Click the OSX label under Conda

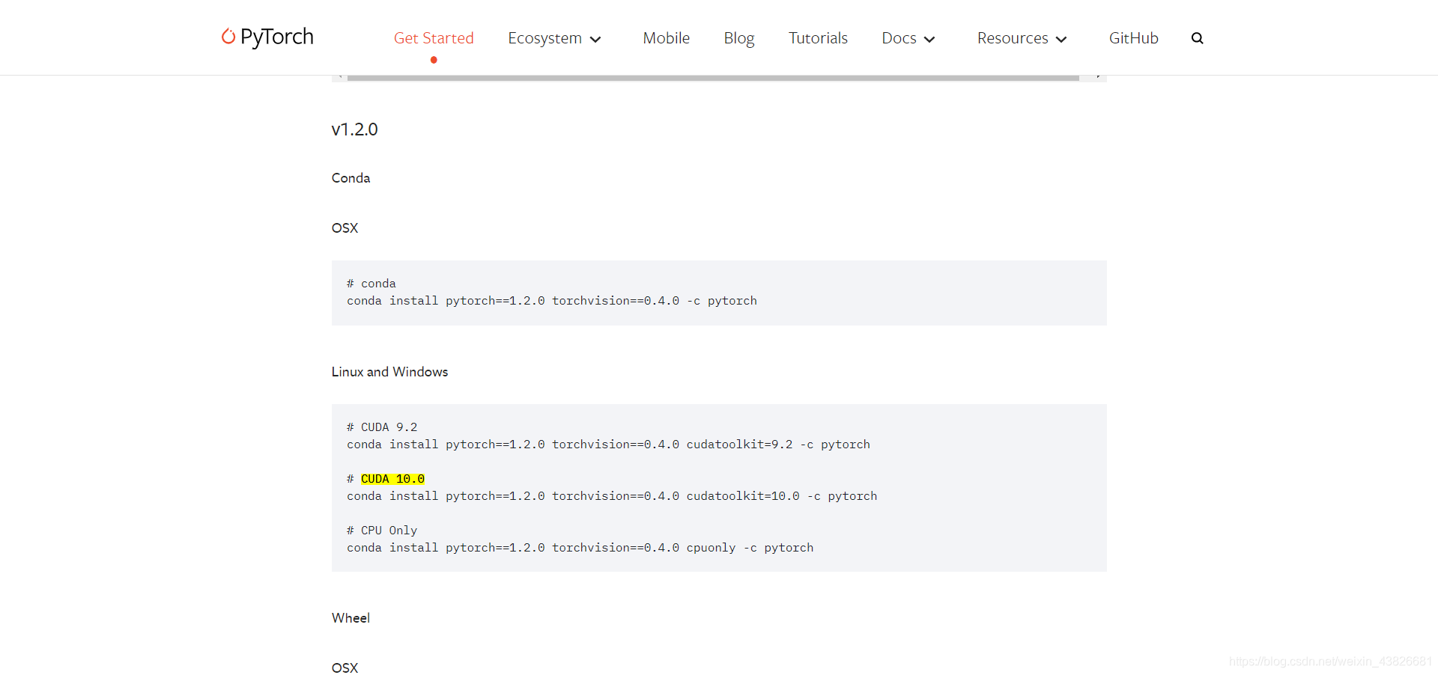345,228
